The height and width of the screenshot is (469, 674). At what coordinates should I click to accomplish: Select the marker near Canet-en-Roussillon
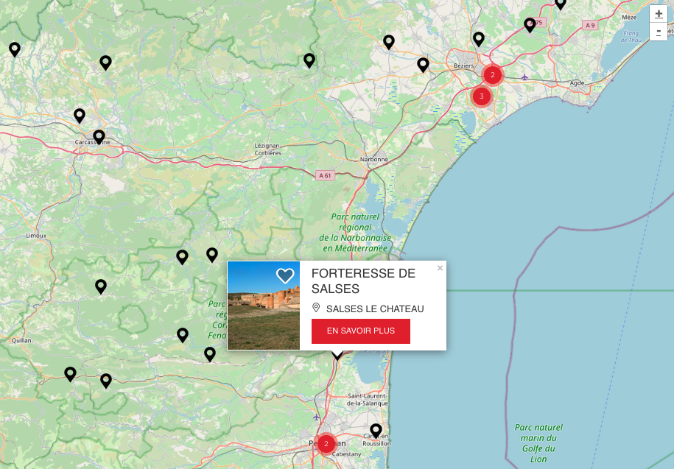click(376, 430)
